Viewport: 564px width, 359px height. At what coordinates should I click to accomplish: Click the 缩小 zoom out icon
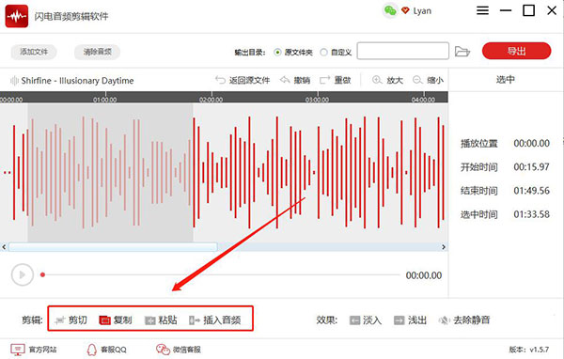click(417, 80)
